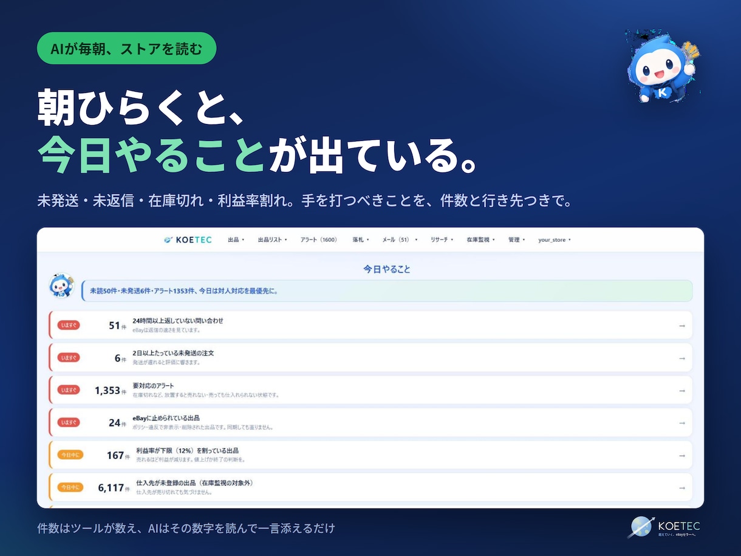Click the mascot icon beside the summary banner
This screenshot has height=556, width=741.
click(61, 286)
